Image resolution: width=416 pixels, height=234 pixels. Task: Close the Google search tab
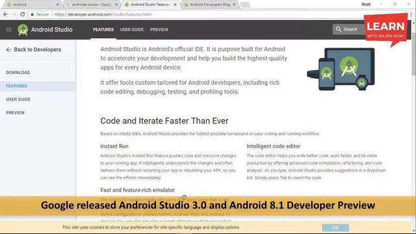point(116,5)
